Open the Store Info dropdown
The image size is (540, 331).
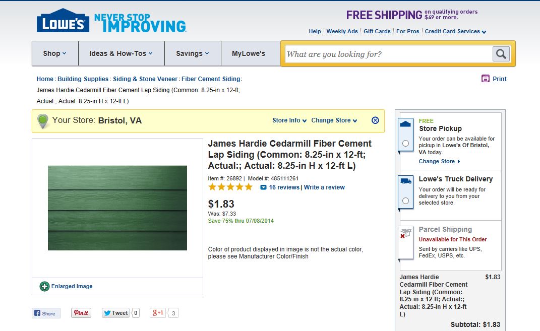click(289, 120)
